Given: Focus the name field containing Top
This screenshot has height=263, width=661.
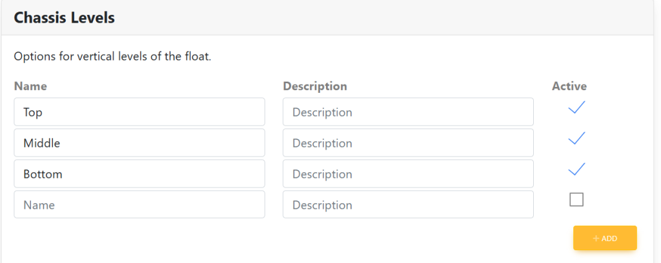Looking at the screenshot, I should [139, 112].
